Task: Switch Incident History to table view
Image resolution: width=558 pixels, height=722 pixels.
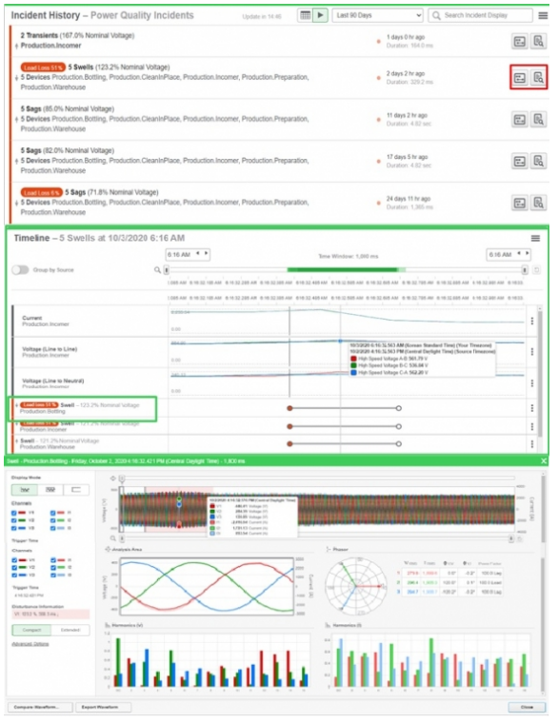Action: 305,15
